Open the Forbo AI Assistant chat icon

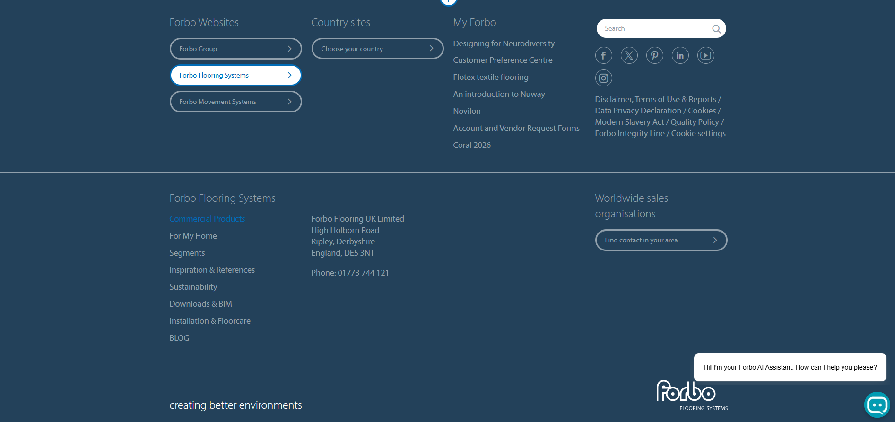tap(877, 405)
